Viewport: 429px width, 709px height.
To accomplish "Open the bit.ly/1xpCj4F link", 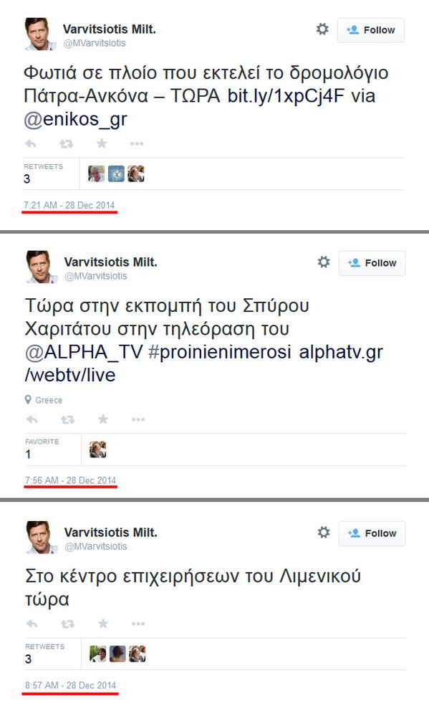I will coord(286,96).
